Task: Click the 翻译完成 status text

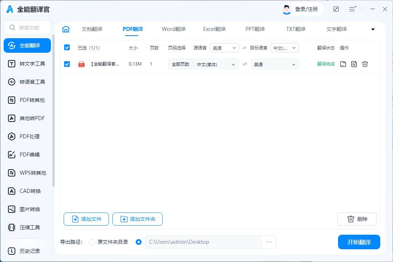Action: coord(326,64)
